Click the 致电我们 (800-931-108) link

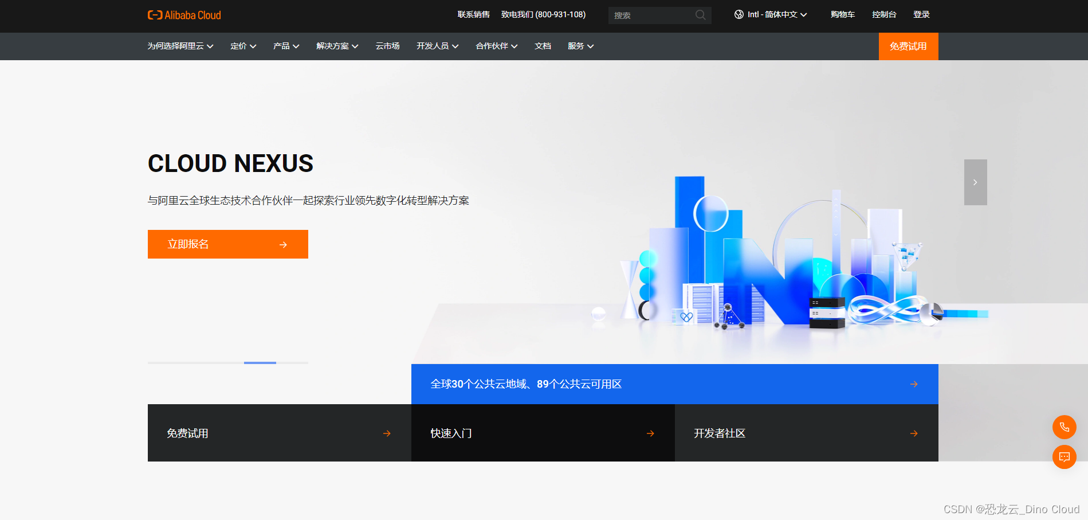(543, 14)
